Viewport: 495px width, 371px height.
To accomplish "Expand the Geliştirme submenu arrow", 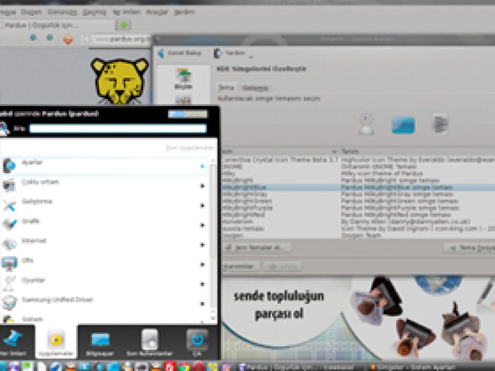I will pyautogui.click(x=202, y=206).
